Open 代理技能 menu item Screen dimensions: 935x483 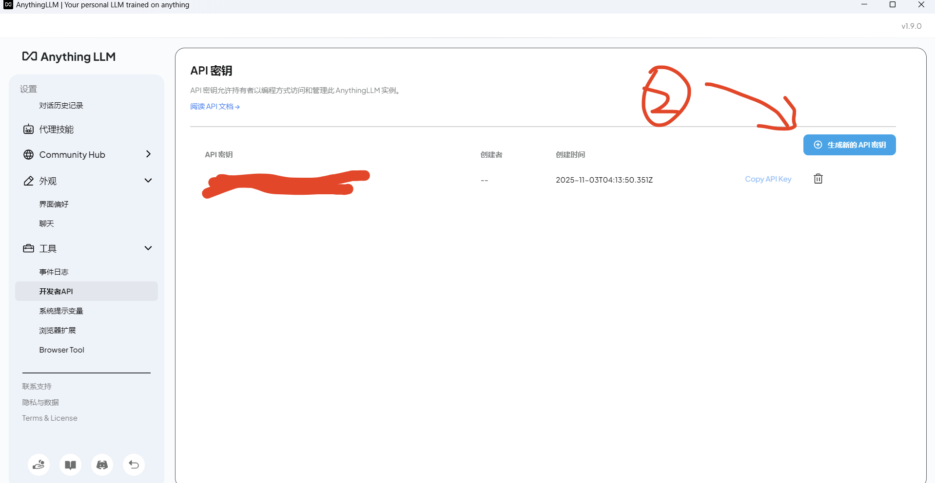coord(57,129)
